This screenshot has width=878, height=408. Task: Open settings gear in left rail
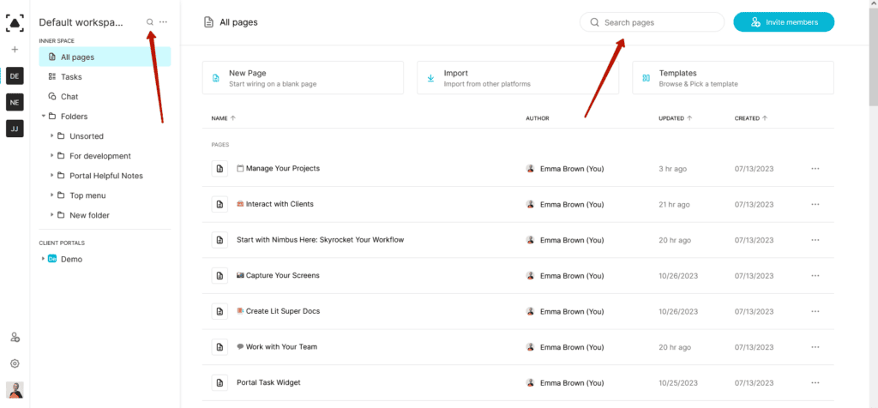[15, 363]
